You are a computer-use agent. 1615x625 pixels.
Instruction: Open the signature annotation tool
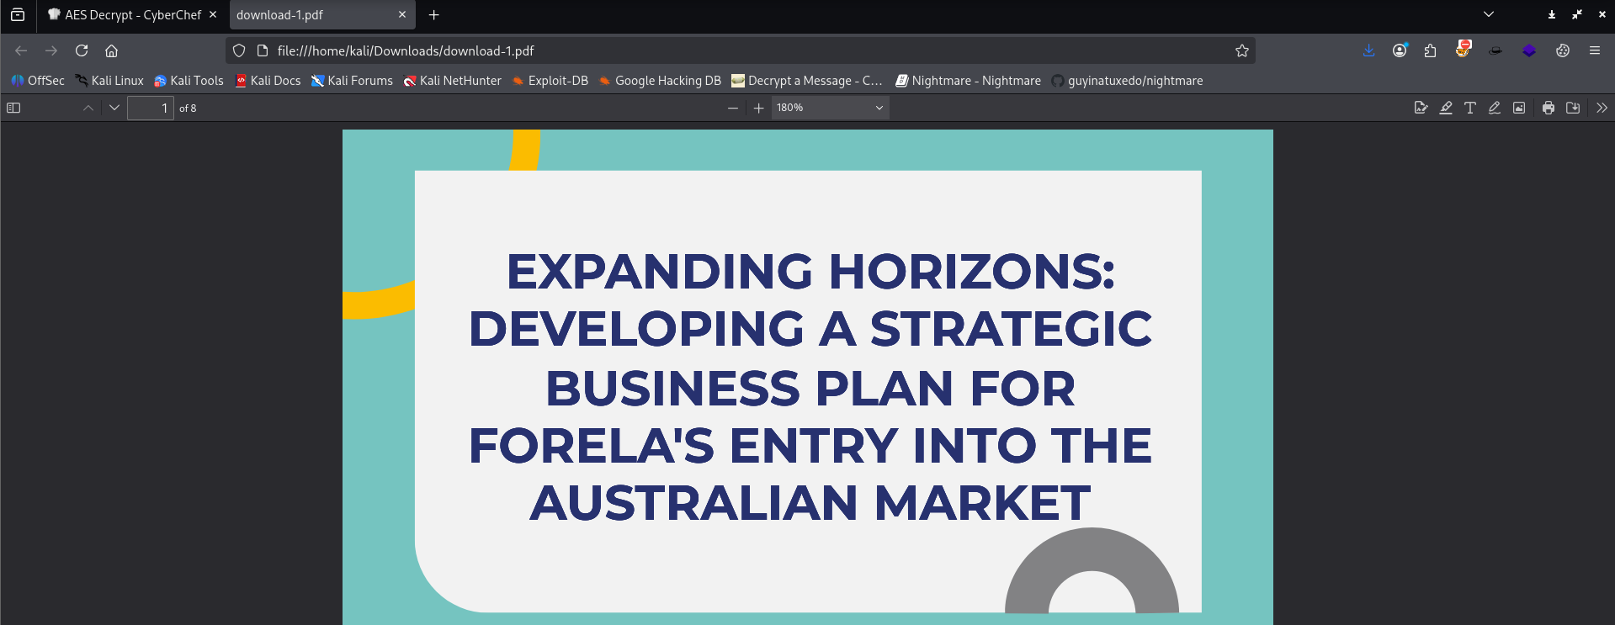tap(1421, 108)
